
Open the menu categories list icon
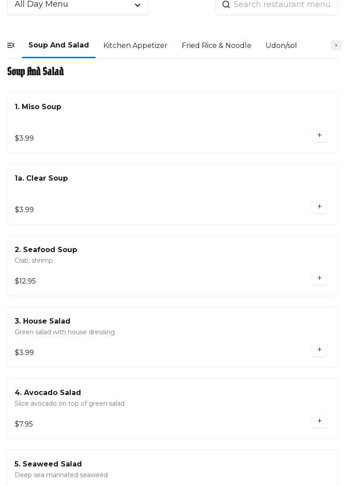point(11,45)
